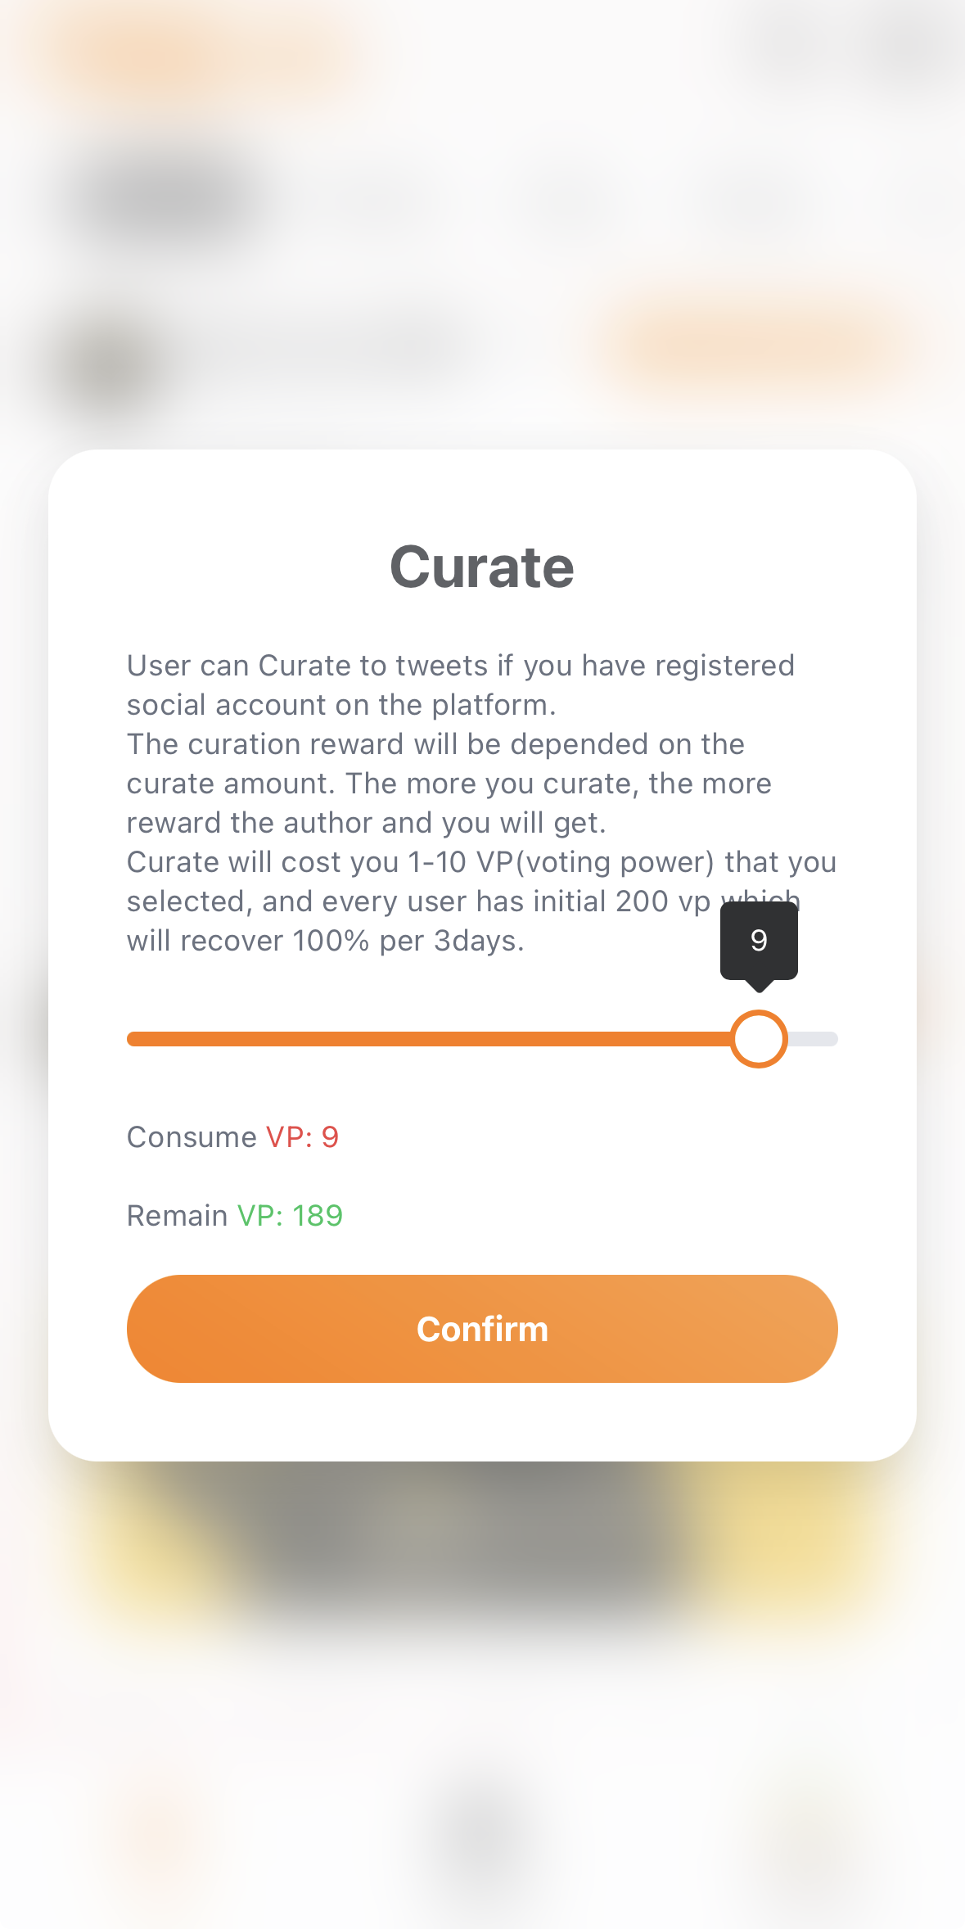Click the unfilled gray end of the slider

click(x=814, y=1039)
